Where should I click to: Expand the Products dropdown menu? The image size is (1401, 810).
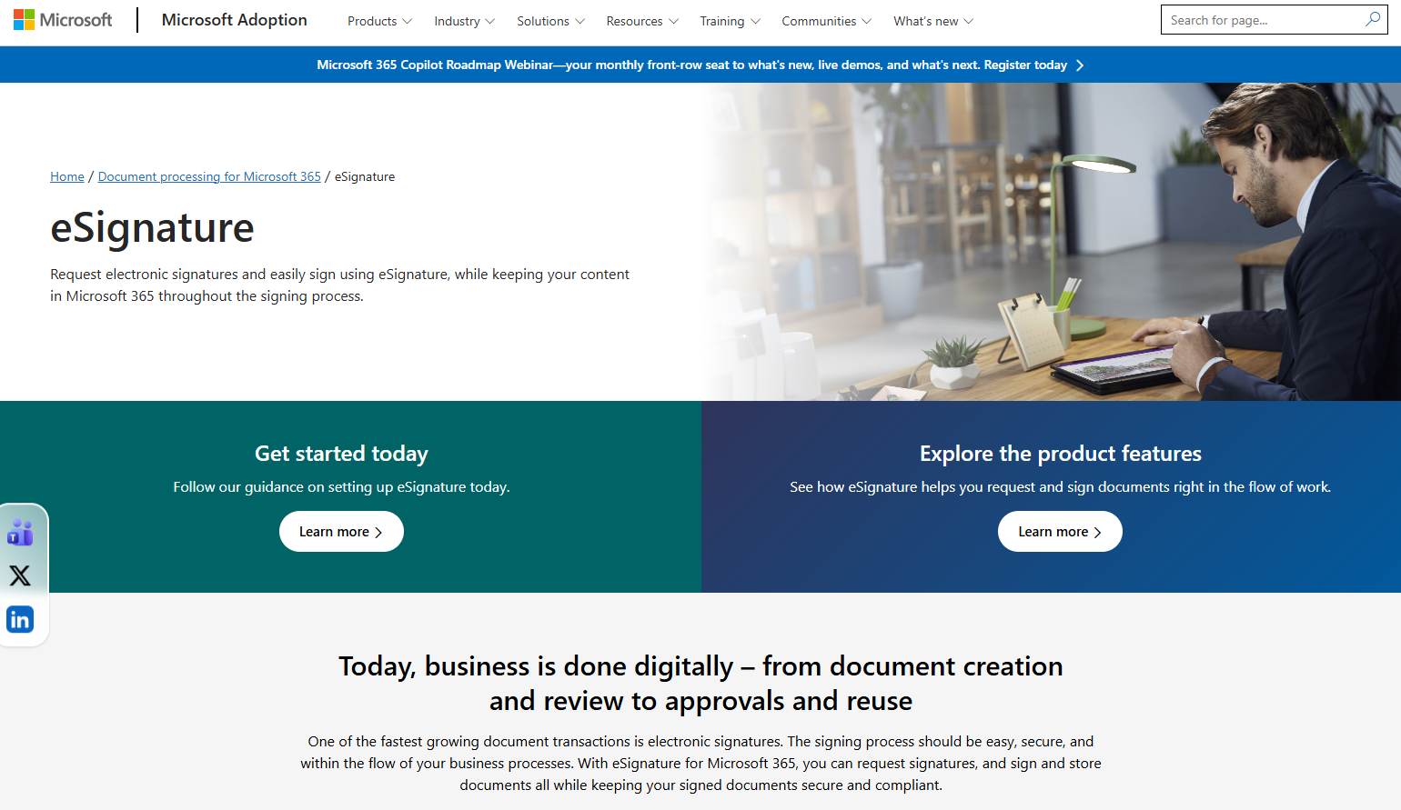tap(379, 21)
